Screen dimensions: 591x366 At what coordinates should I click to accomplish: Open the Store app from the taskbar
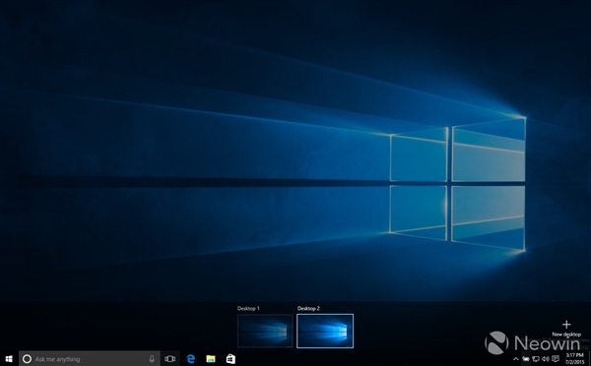tap(230, 359)
